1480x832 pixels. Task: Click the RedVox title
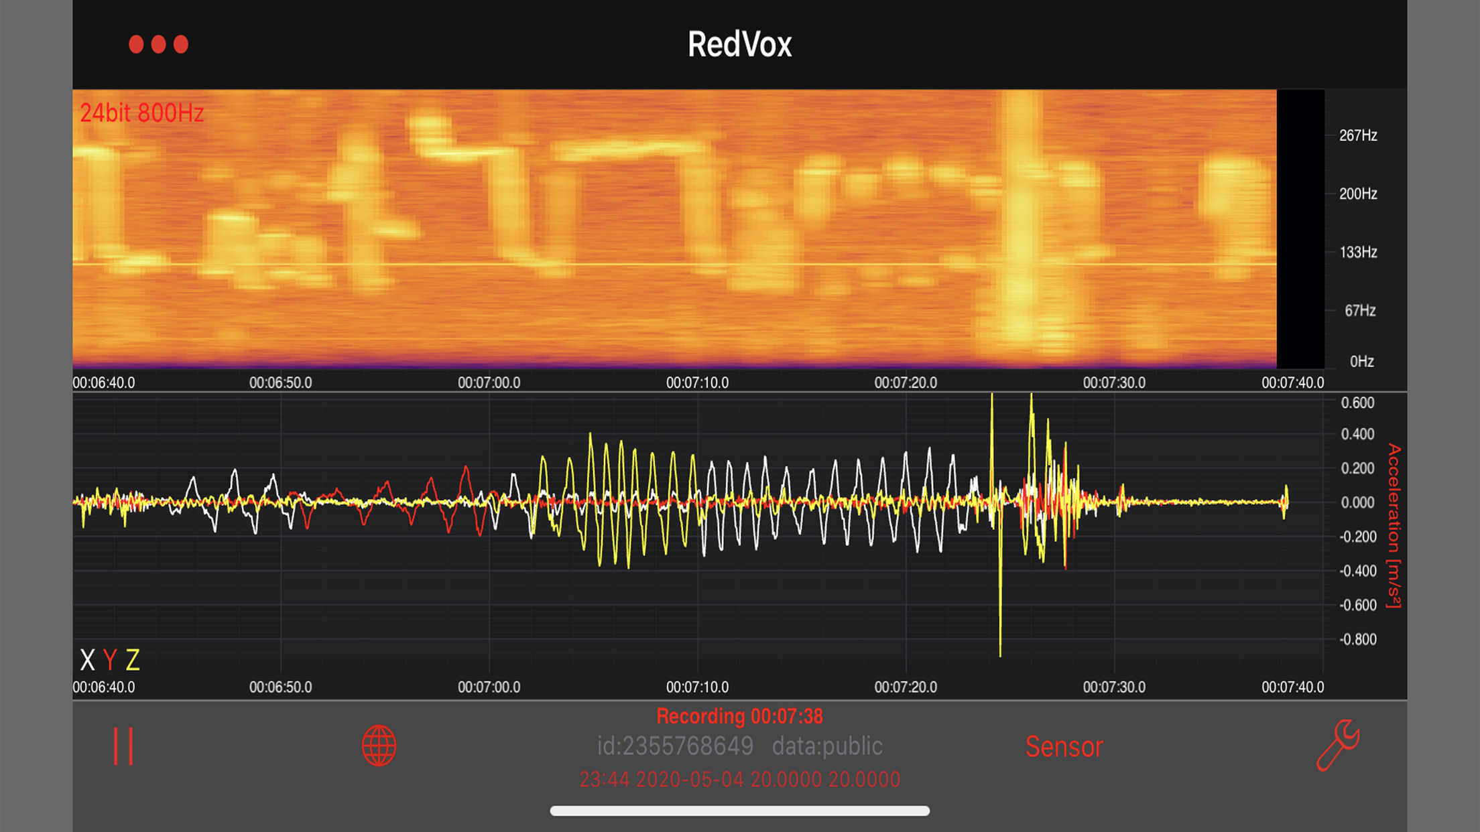(x=740, y=45)
